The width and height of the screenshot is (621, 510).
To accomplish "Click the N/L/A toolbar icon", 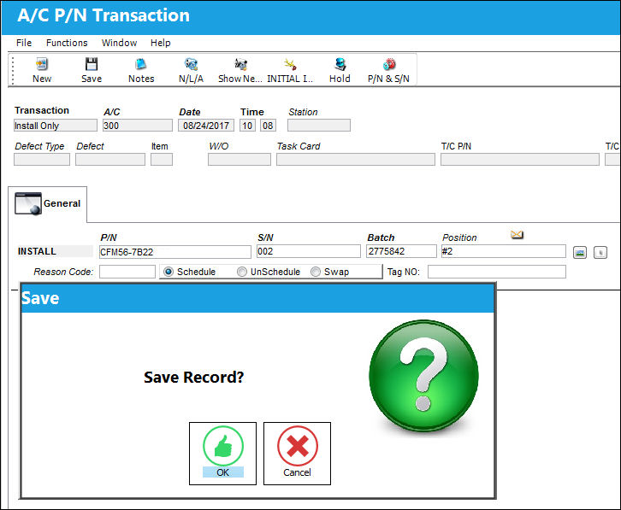I will 191,64.
